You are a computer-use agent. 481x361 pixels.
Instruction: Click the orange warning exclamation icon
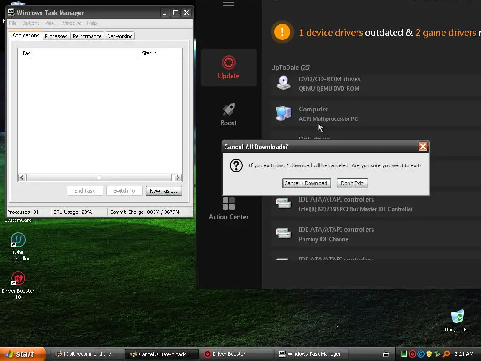point(282,32)
